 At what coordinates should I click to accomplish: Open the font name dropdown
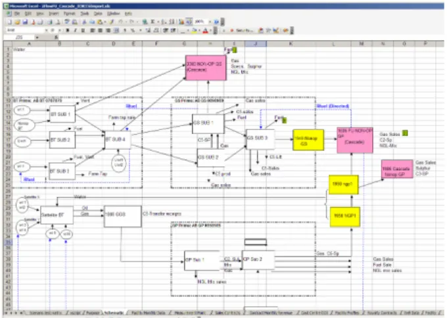[46, 30]
